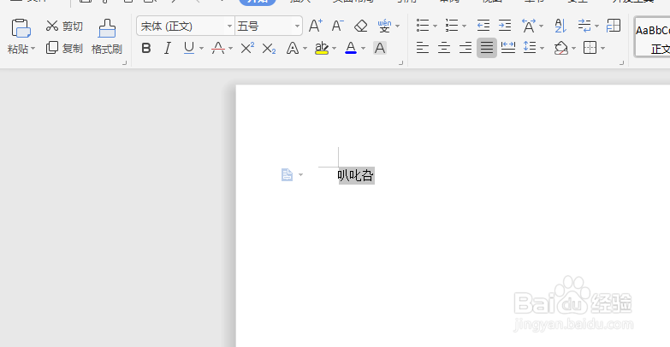Screen dimensions: 670x347
Task: Click the tab stops icon
Action: [614, 26]
